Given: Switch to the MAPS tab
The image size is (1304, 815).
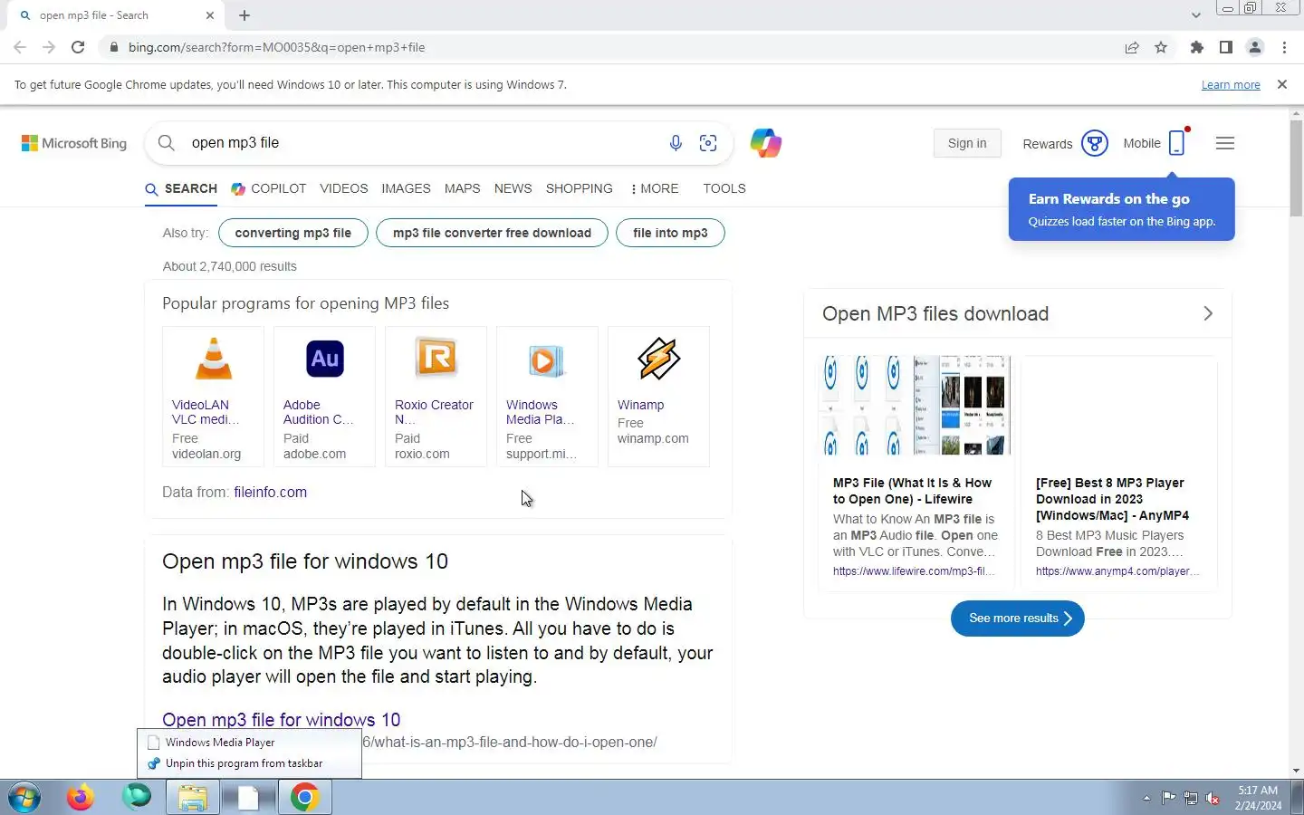Looking at the screenshot, I should pos(462,188).
